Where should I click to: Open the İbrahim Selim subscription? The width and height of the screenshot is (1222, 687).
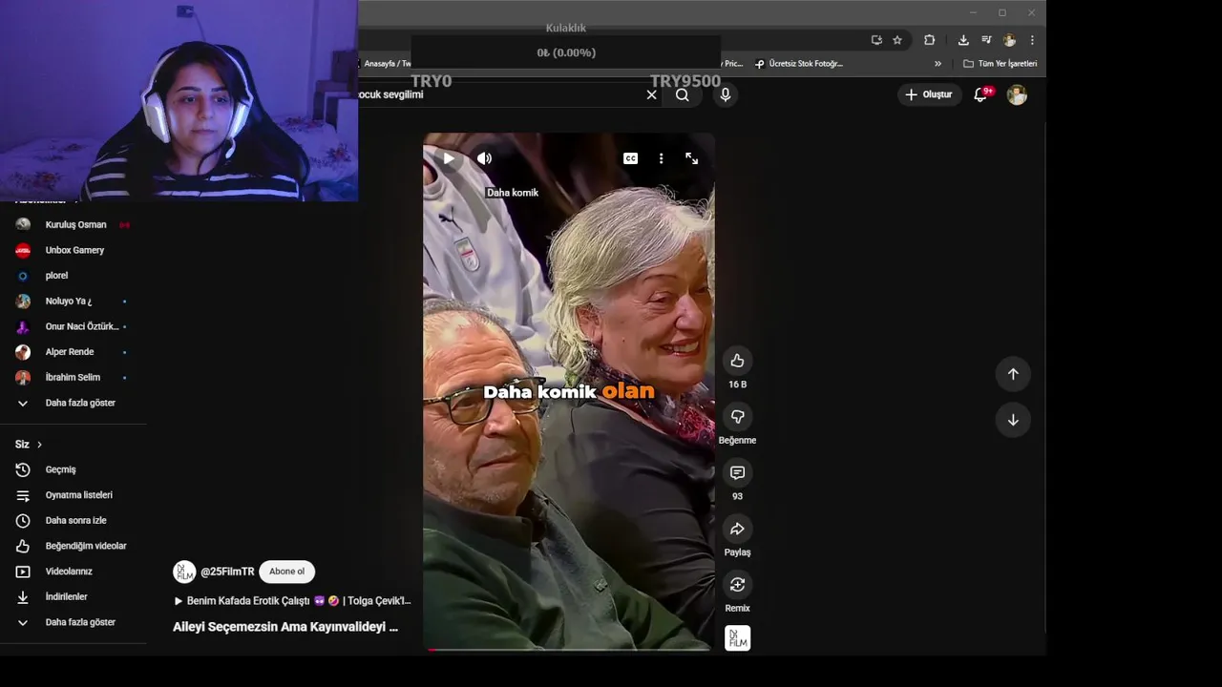[x=74, y=377]
